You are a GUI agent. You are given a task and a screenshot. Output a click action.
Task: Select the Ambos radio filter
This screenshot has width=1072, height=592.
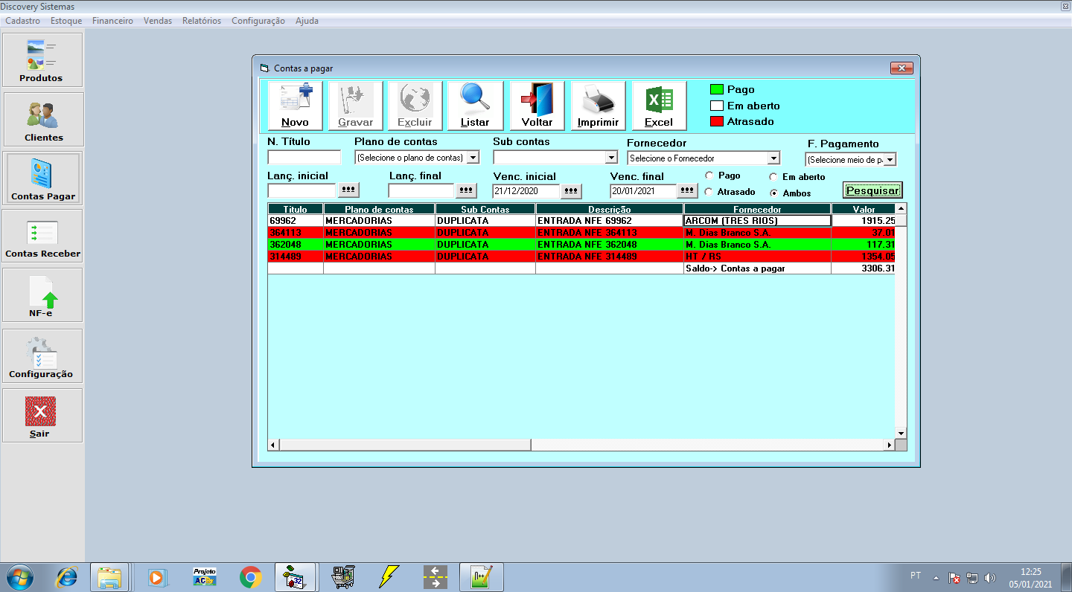(x=773, y=193)
